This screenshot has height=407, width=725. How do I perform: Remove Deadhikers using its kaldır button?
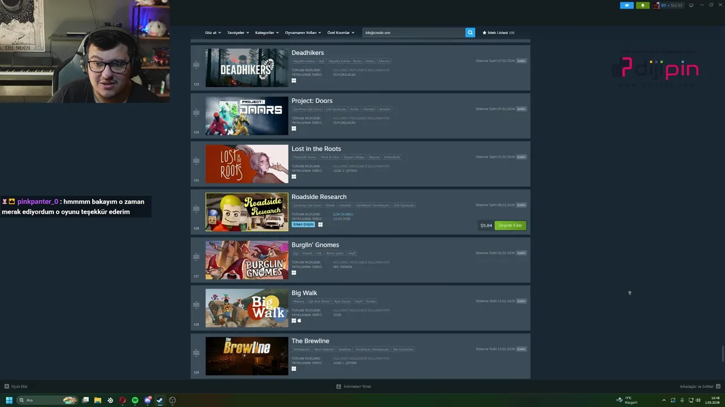pos(522,61)
